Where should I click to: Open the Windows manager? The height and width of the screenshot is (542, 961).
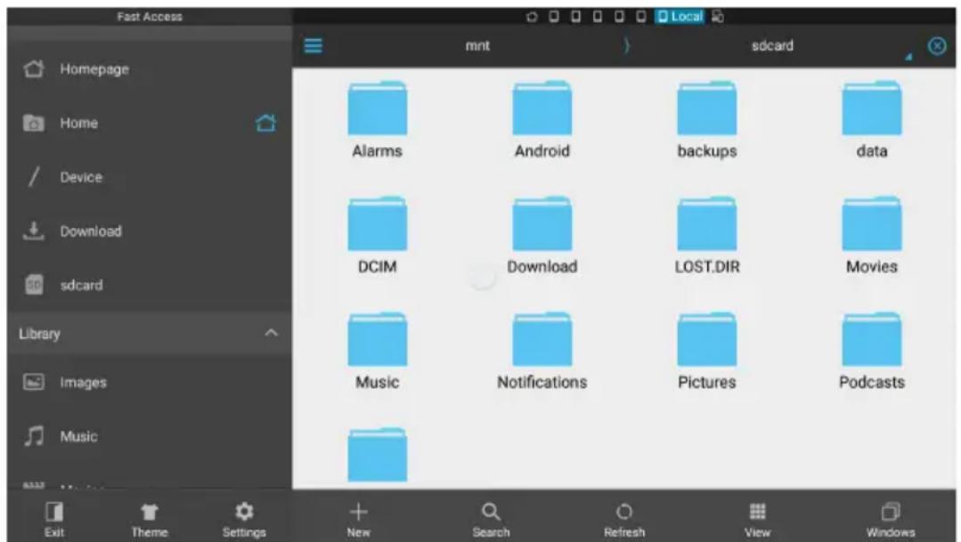tap(891, 520)
